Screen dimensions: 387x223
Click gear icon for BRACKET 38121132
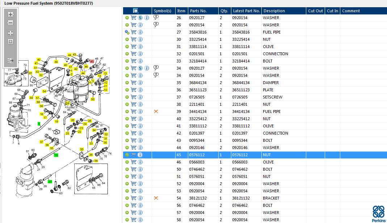127,198
